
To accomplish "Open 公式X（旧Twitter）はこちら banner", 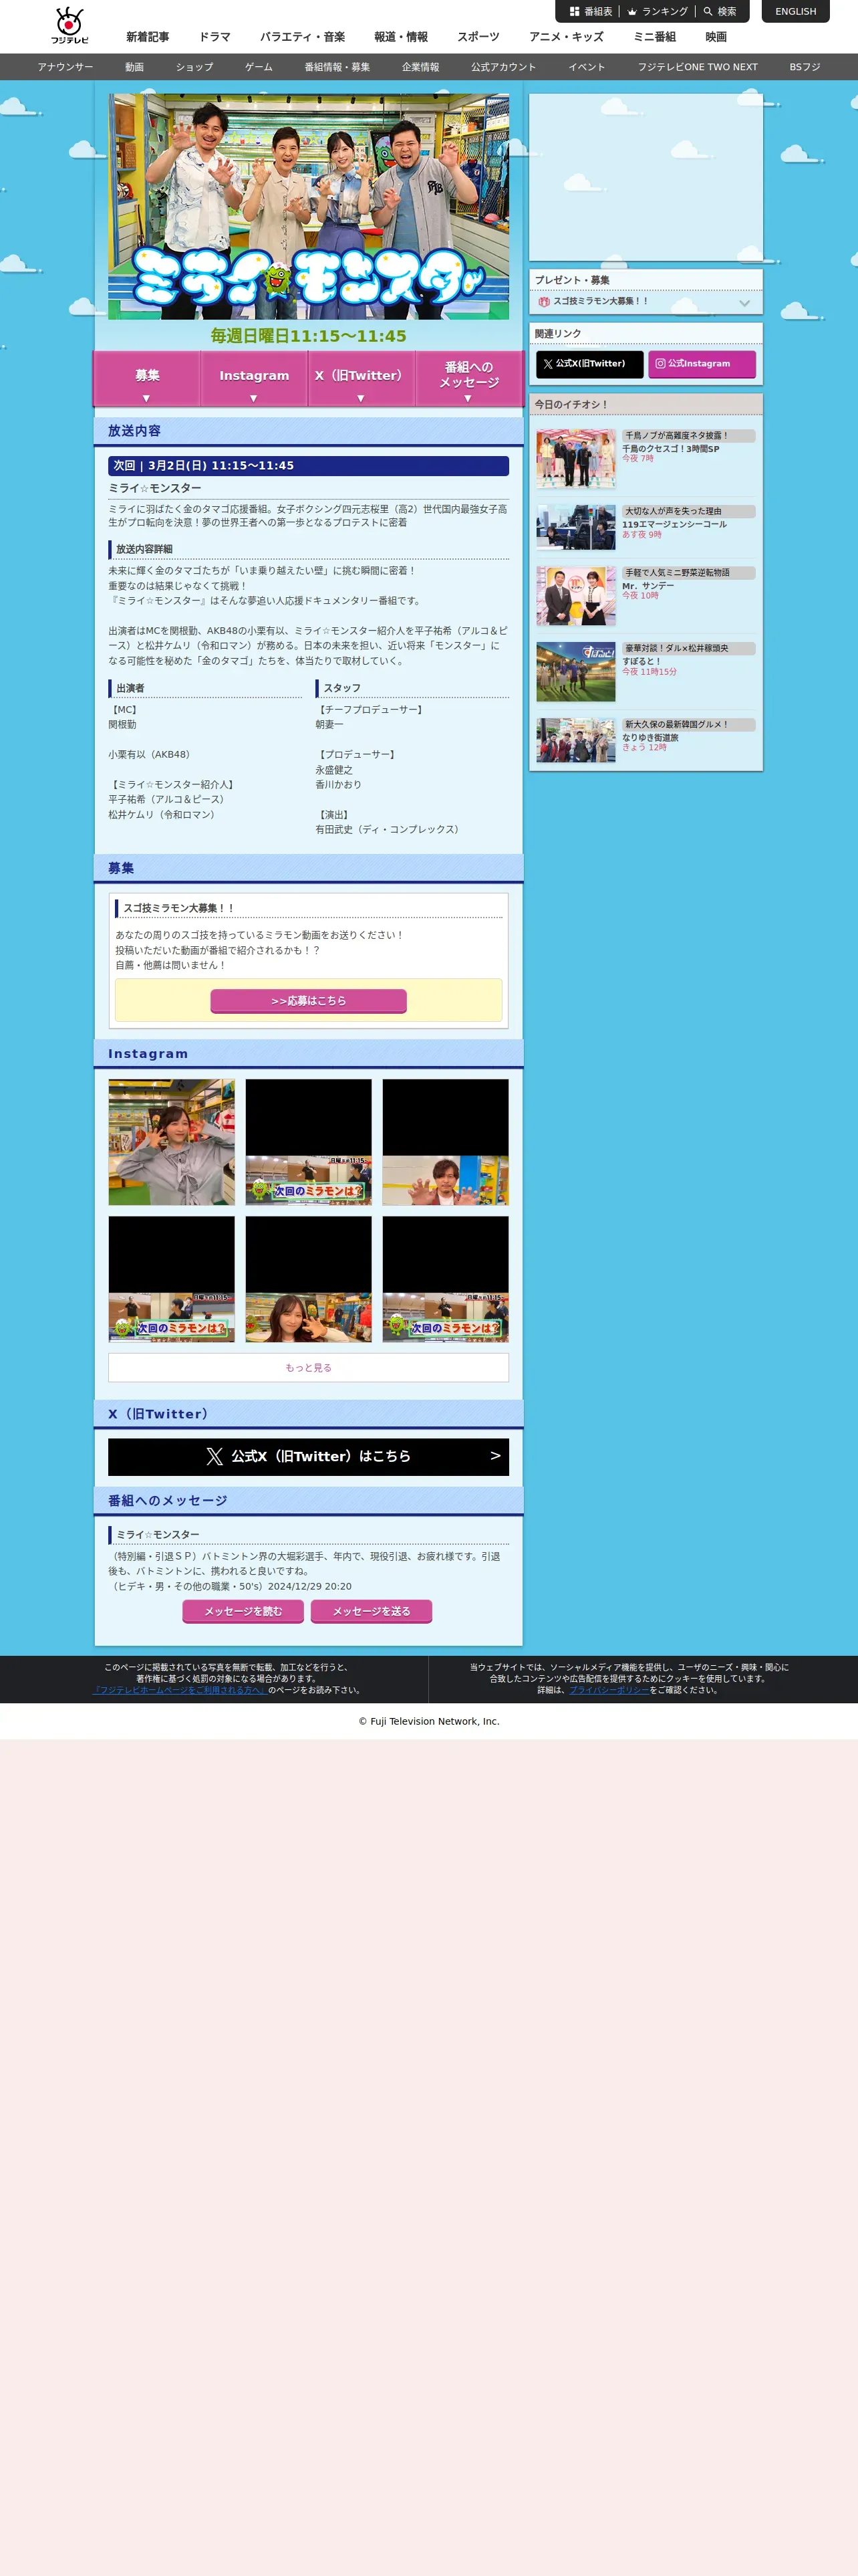I will [x=309, y=1456].
